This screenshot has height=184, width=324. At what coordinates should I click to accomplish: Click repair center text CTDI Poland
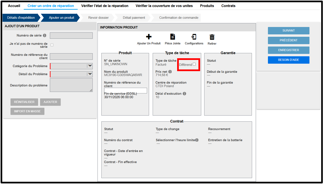coord(165,86)
